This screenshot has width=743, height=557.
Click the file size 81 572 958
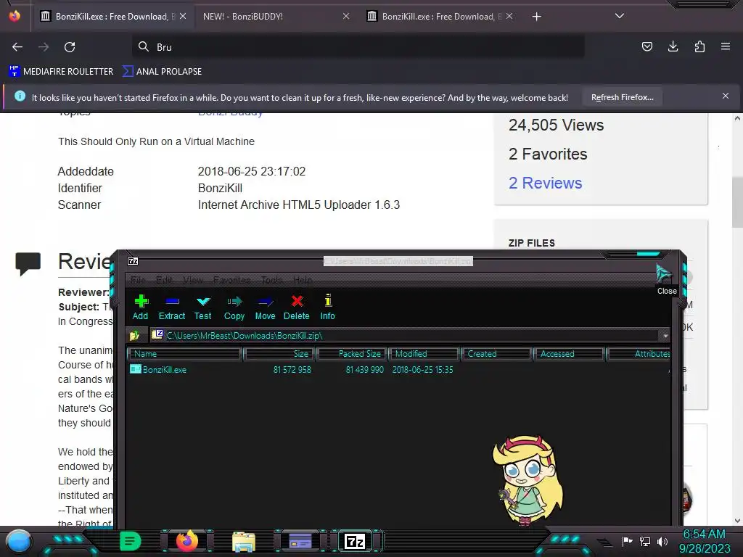292,369
